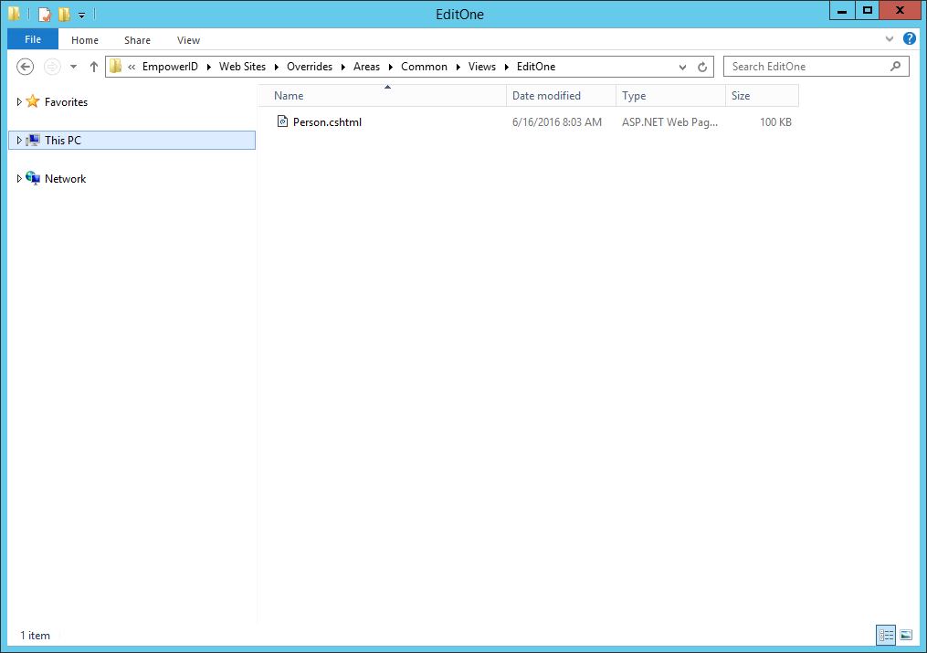Customize the Quick Access Toolbar dropdown

click(81, 14)
